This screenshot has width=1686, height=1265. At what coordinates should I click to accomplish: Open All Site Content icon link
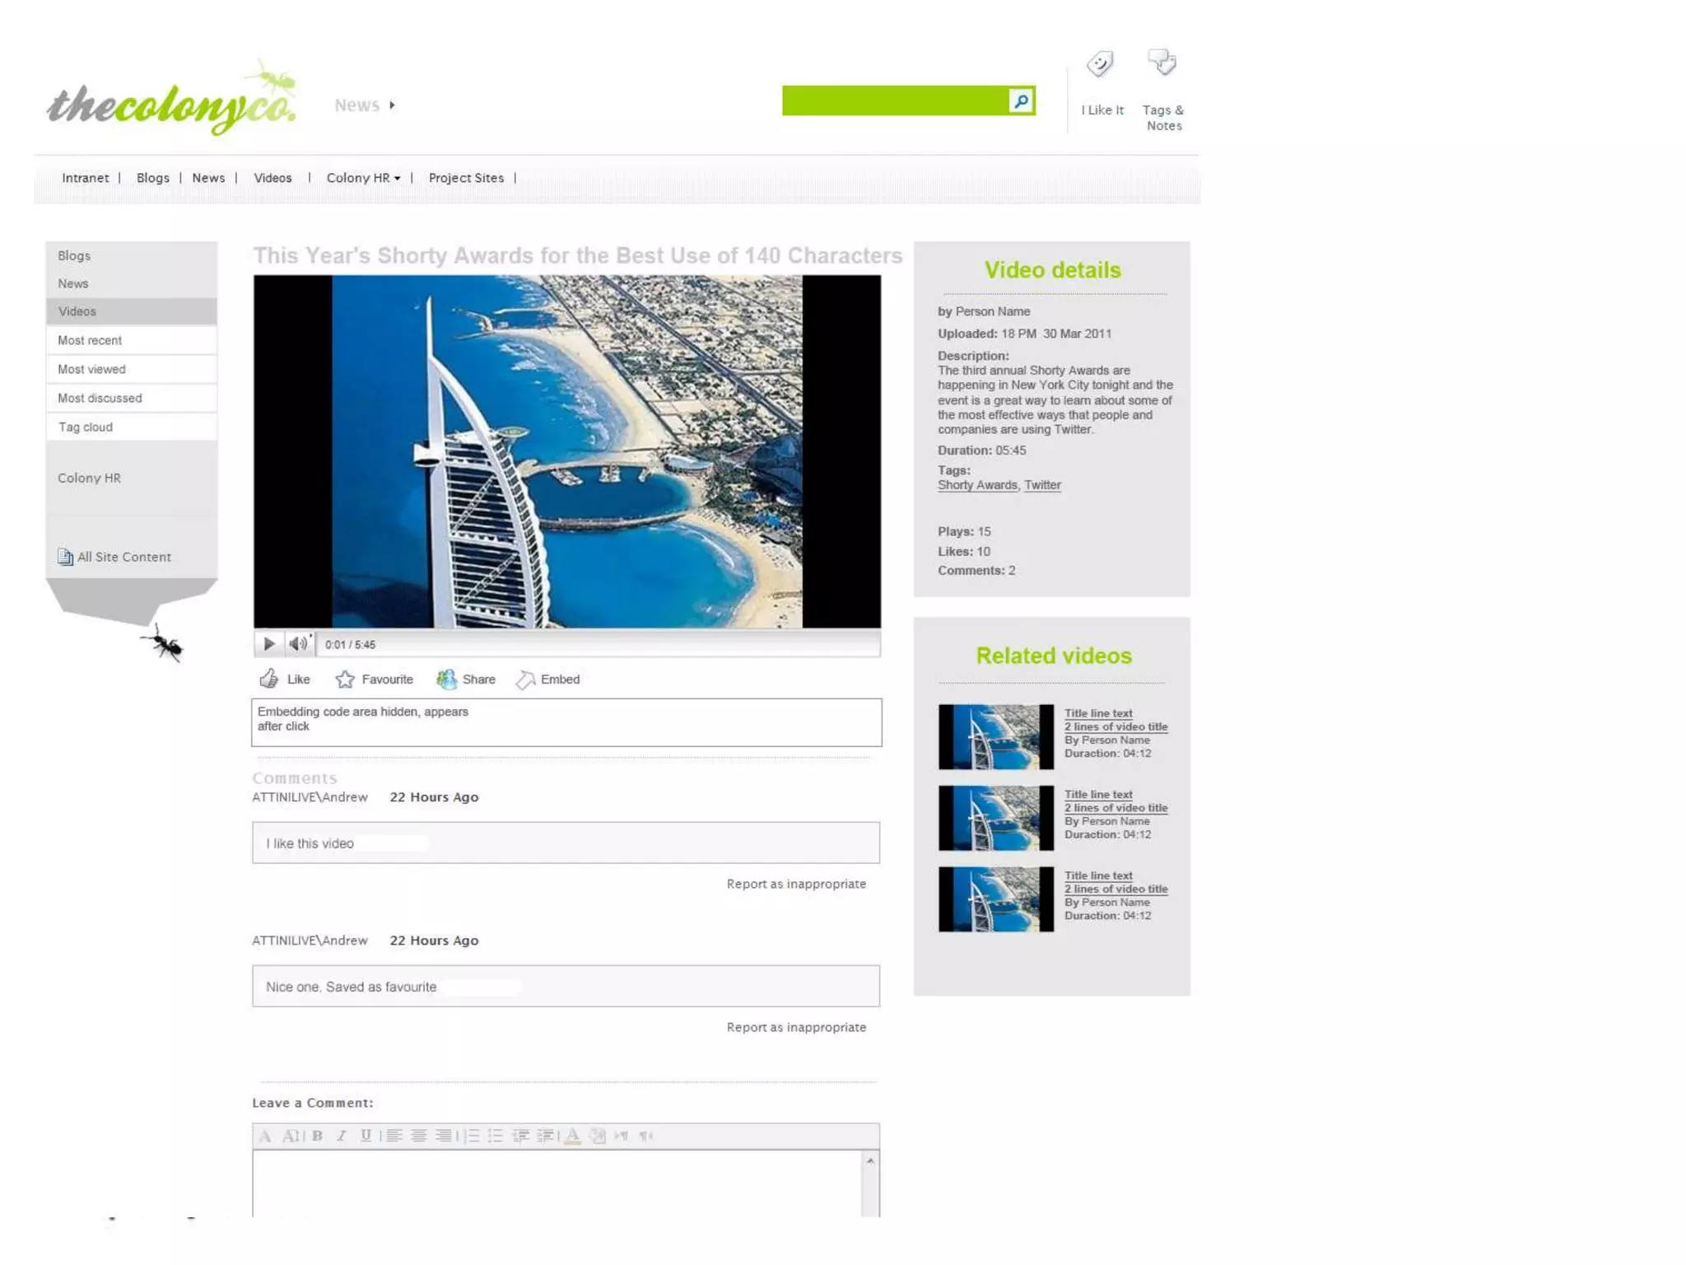pyautogui.click(x=66, y=557)
